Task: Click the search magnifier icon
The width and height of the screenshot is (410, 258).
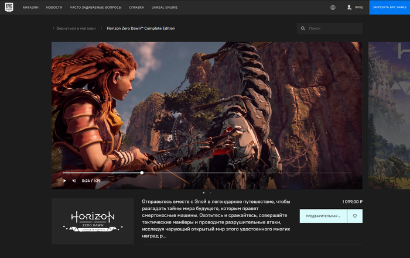Action: (x=303, y=28)
